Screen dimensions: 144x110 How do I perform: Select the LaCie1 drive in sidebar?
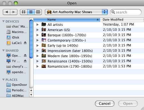(14, 43)
